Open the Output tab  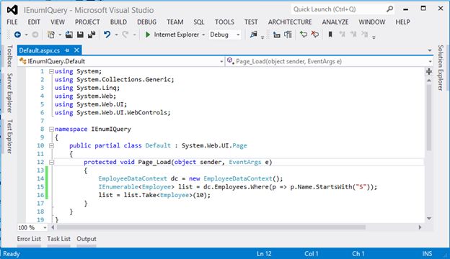pyautogui.click(x=87, y=239)
